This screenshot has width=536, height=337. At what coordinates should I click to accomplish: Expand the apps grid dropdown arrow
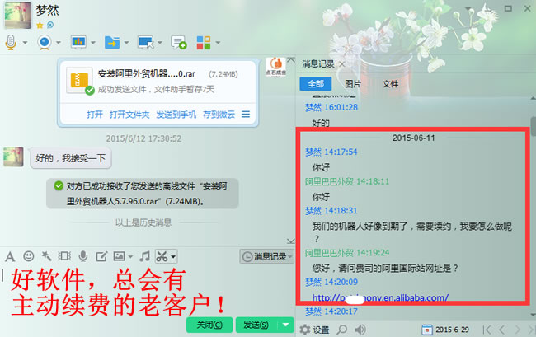click(218, 43)
